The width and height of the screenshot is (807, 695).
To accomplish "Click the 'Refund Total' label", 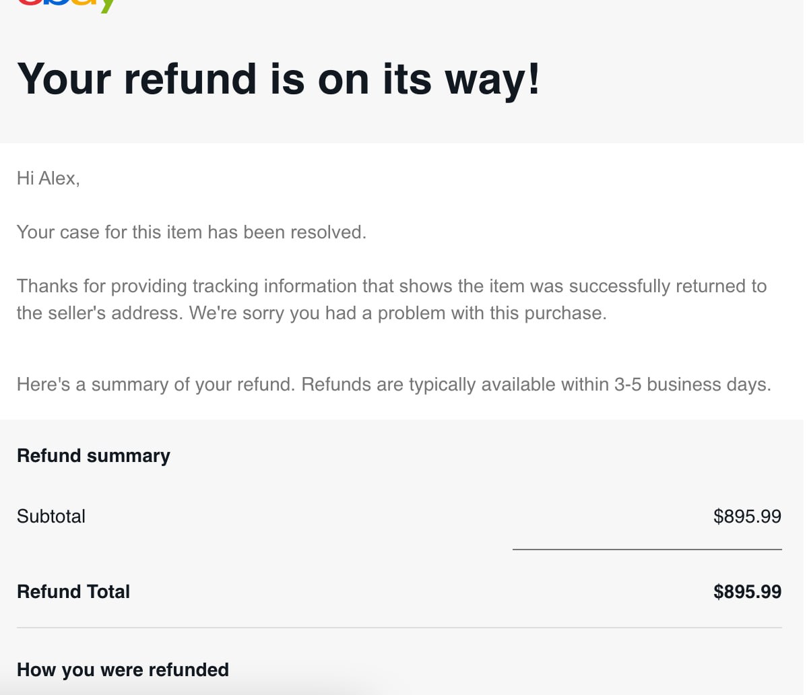I will (x=73, y=592).
